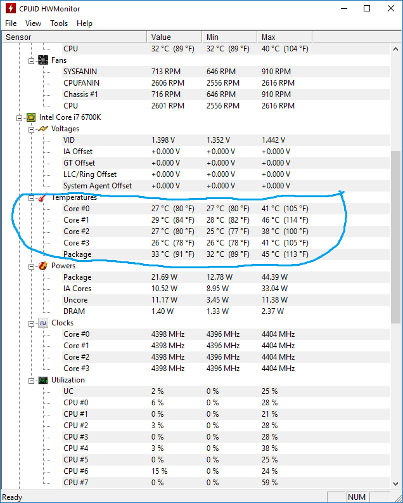Click the Voltages lightning bolt icon
The width and height of the screenshot is (403, 503).
[43, 129]
